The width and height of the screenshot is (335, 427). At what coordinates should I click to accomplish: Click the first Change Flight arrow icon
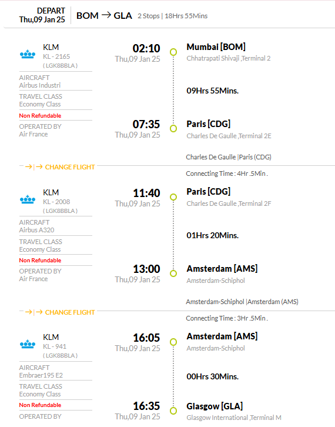(x=31, y=166)
